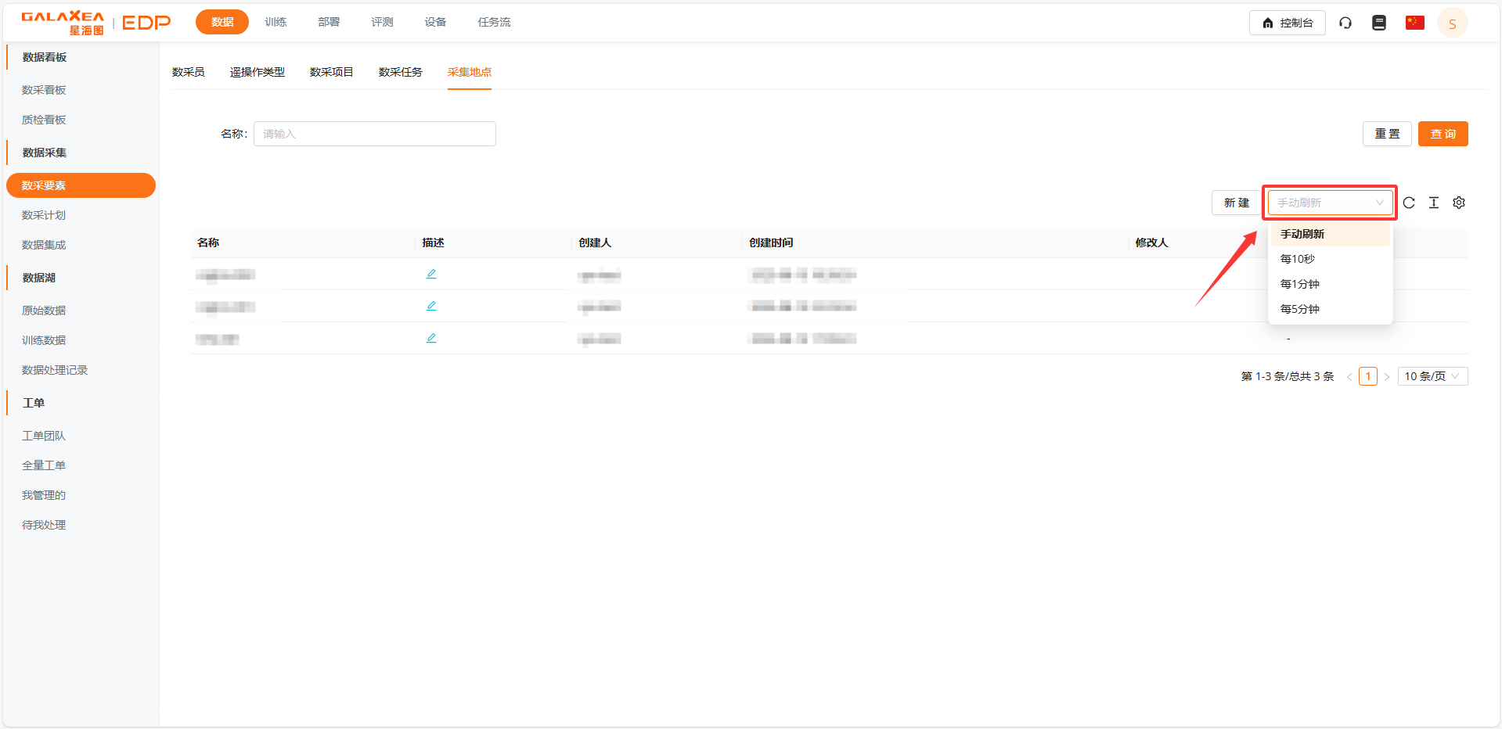Choose '每5分钟' from the refresh dropdown
Image resolution: width=1502 pixels, height=729 pixels.
(x=1300, y=309)
